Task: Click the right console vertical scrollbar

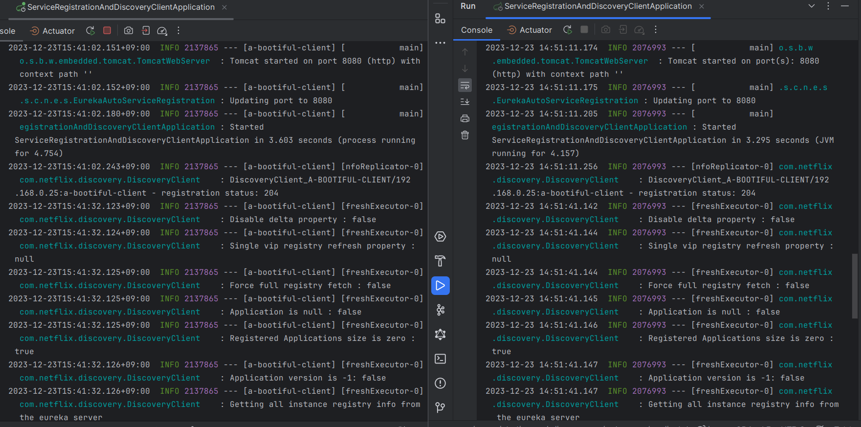Action: pos(855,286)
